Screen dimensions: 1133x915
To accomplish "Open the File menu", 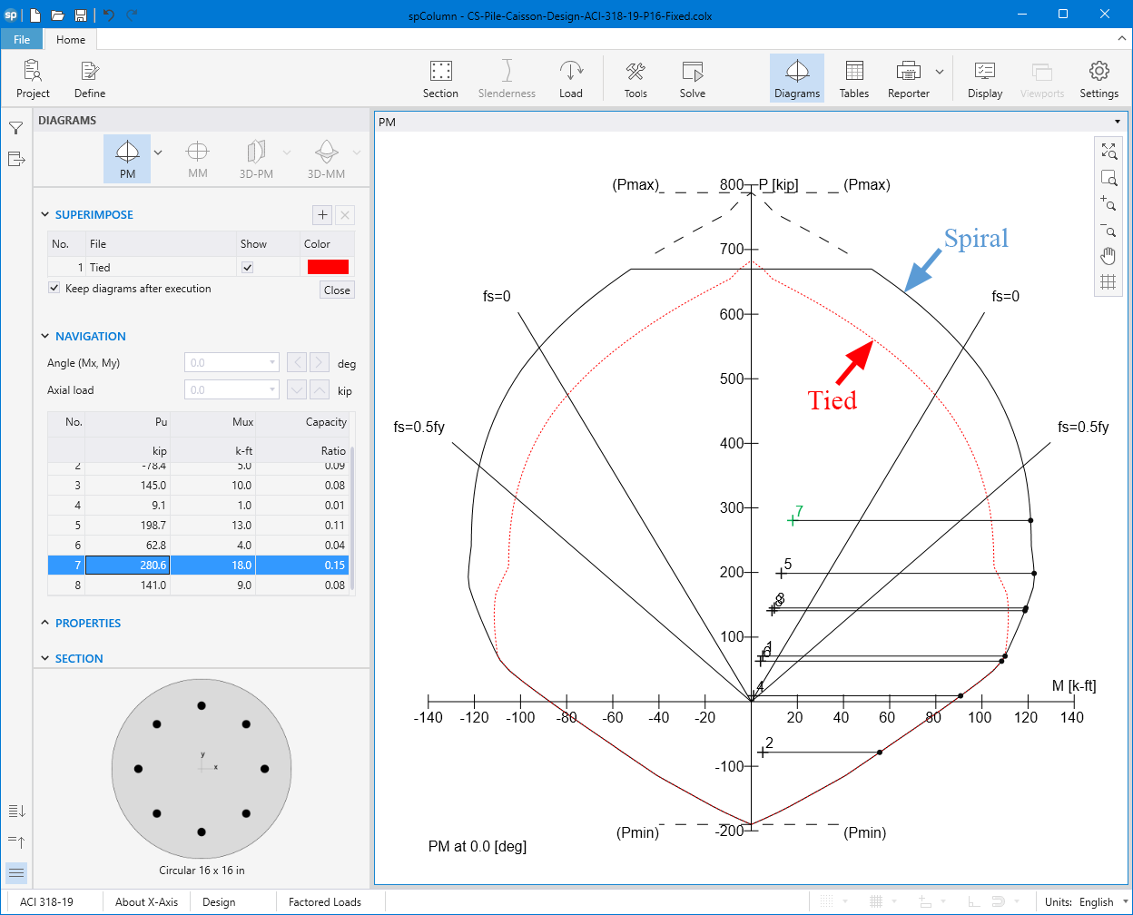I will point(21,39).
